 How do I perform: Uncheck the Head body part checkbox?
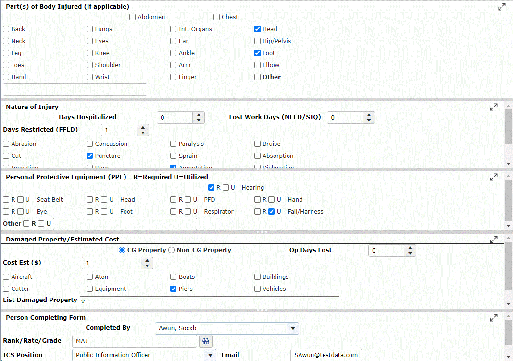click(258, 29)
